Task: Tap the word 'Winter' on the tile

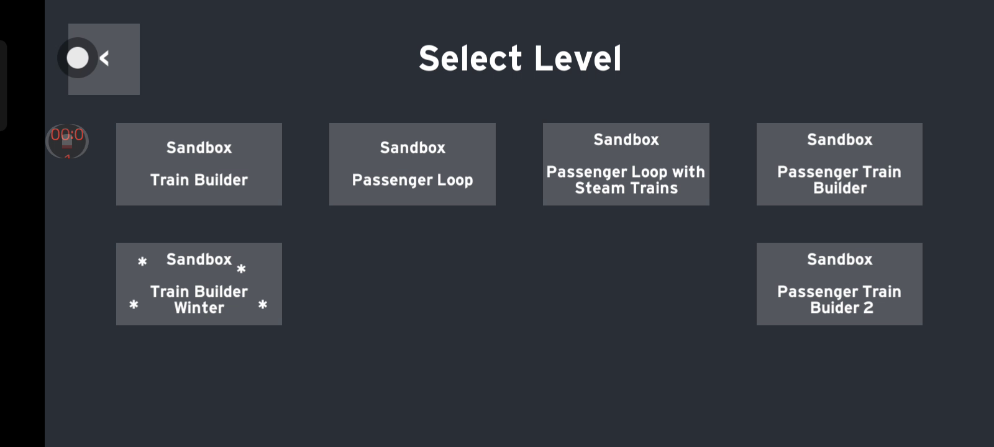Action: click(x=199, y=308)
